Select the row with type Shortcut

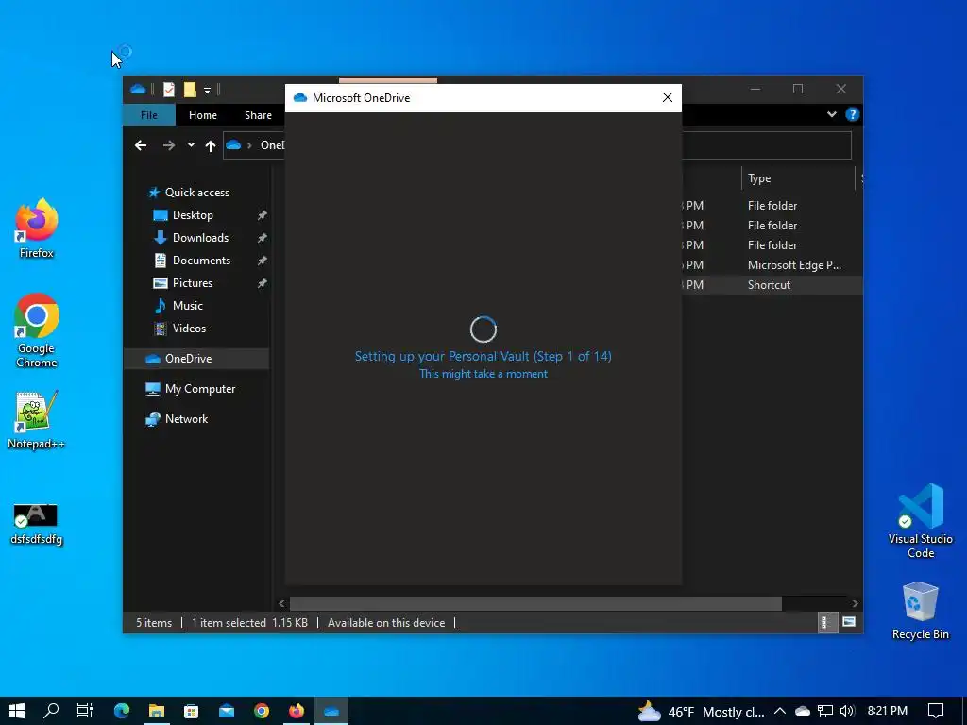(x=772, y=285)
